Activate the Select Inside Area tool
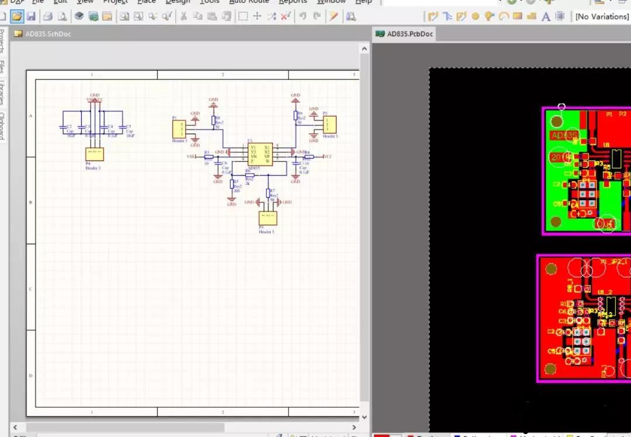The width and height of the screenshot is (631, 437). 243,16
